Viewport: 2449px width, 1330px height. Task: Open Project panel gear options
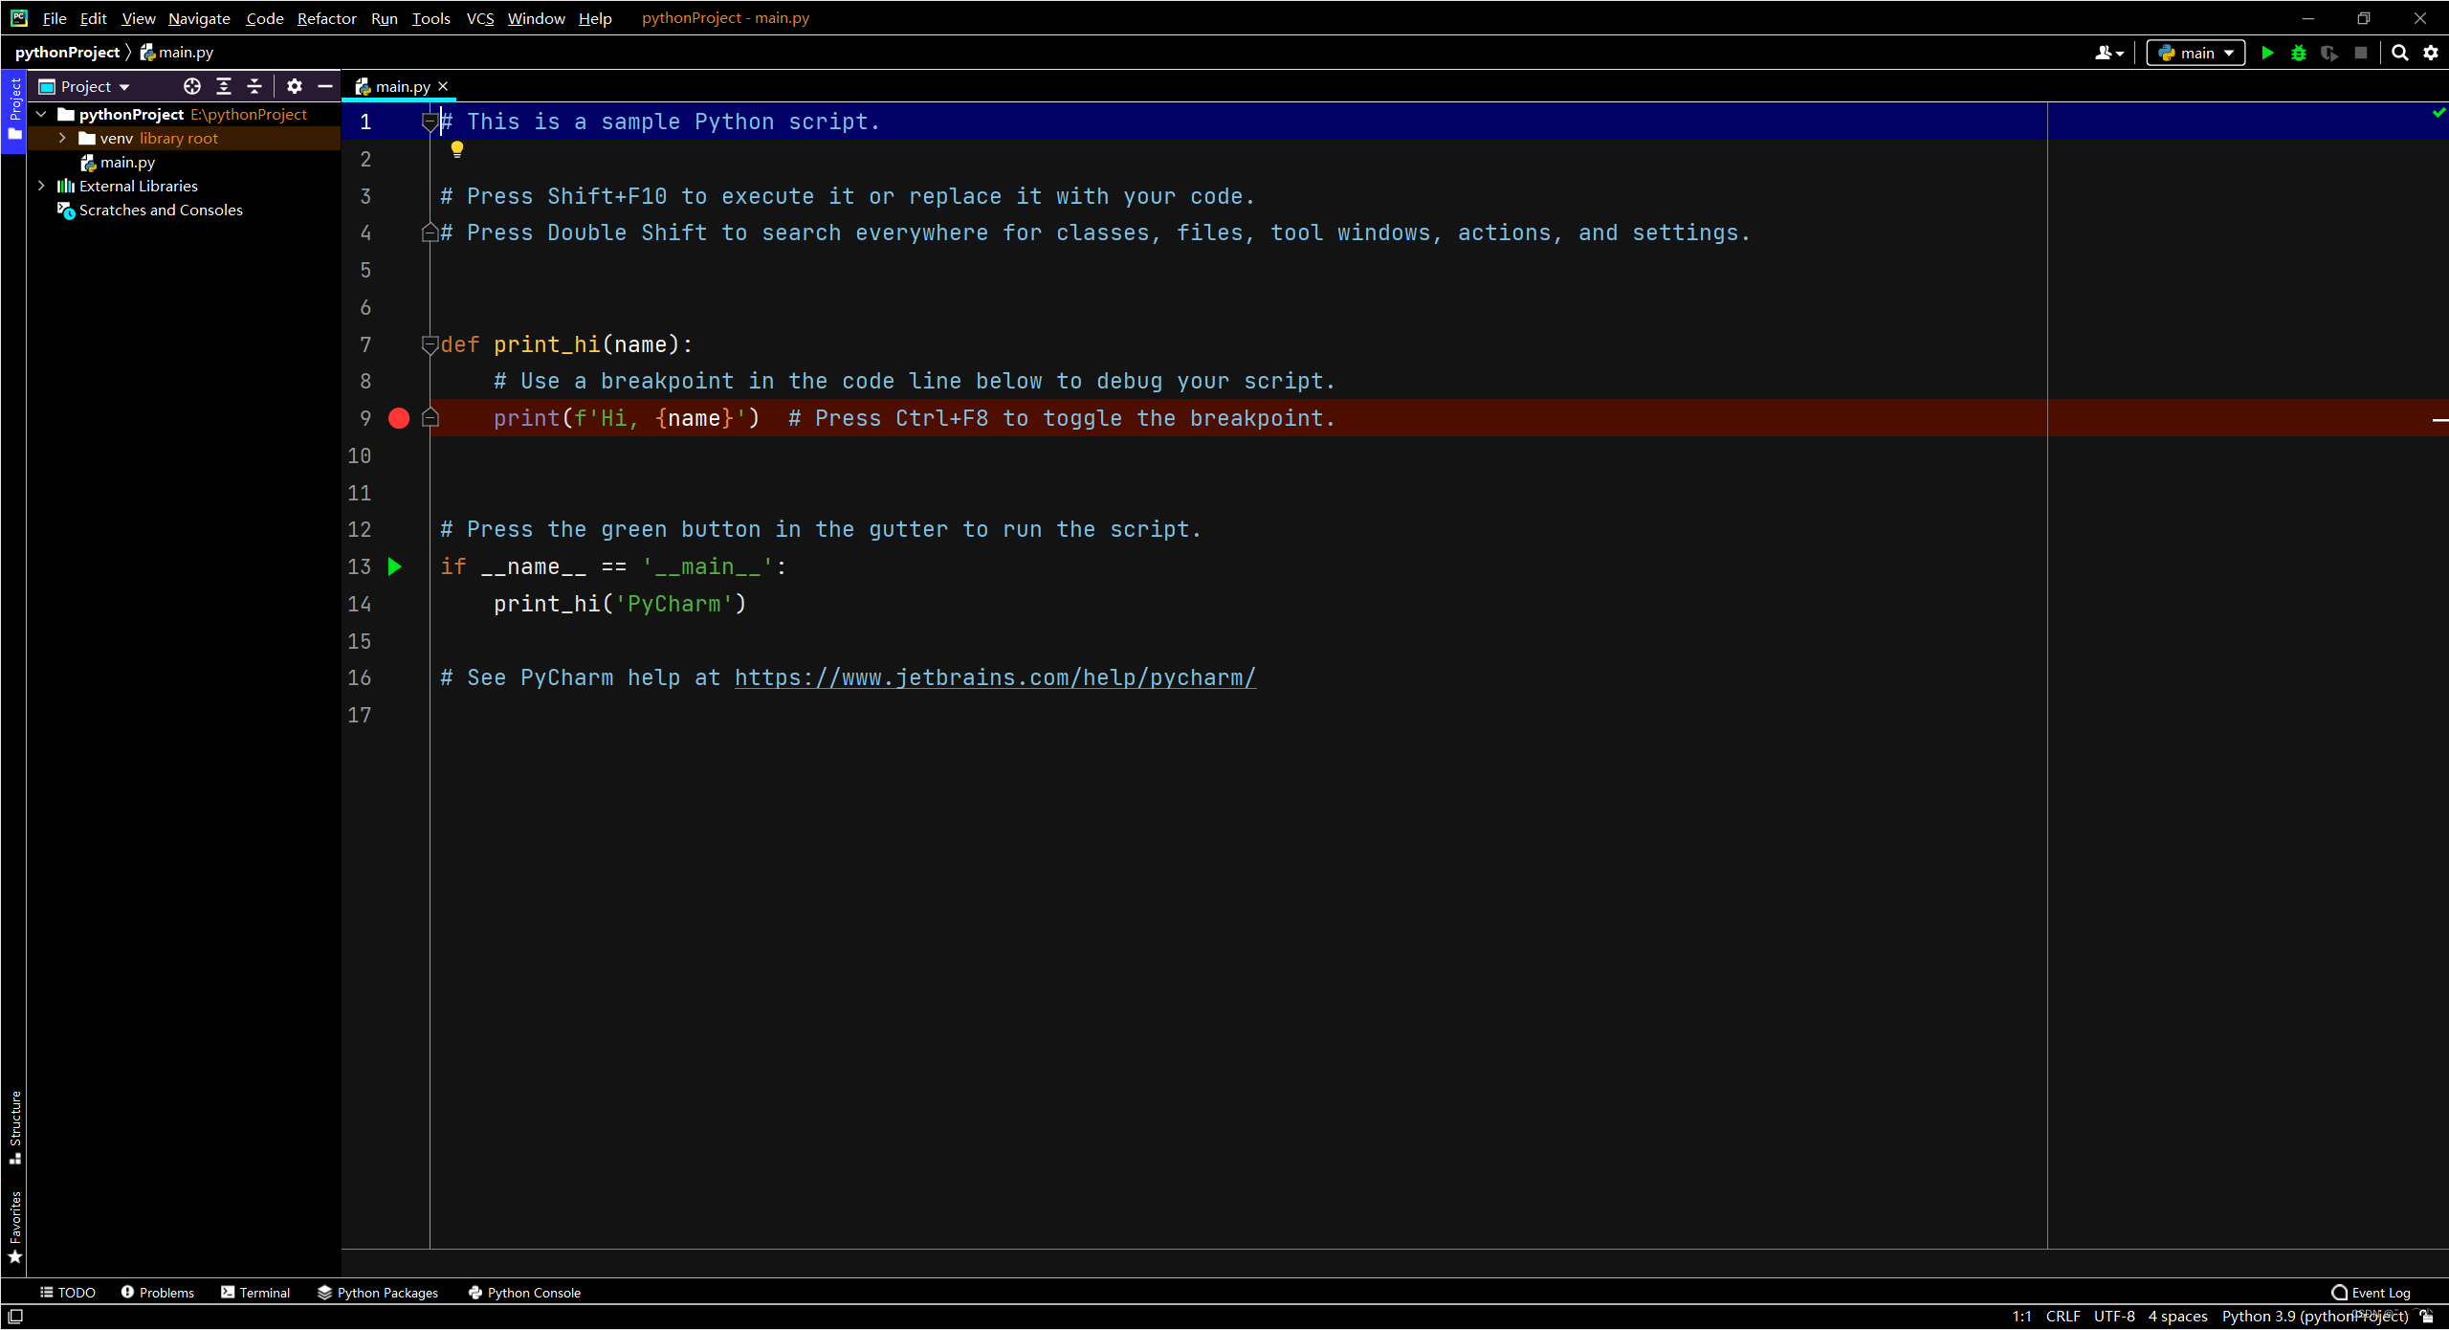pos(295,86)
